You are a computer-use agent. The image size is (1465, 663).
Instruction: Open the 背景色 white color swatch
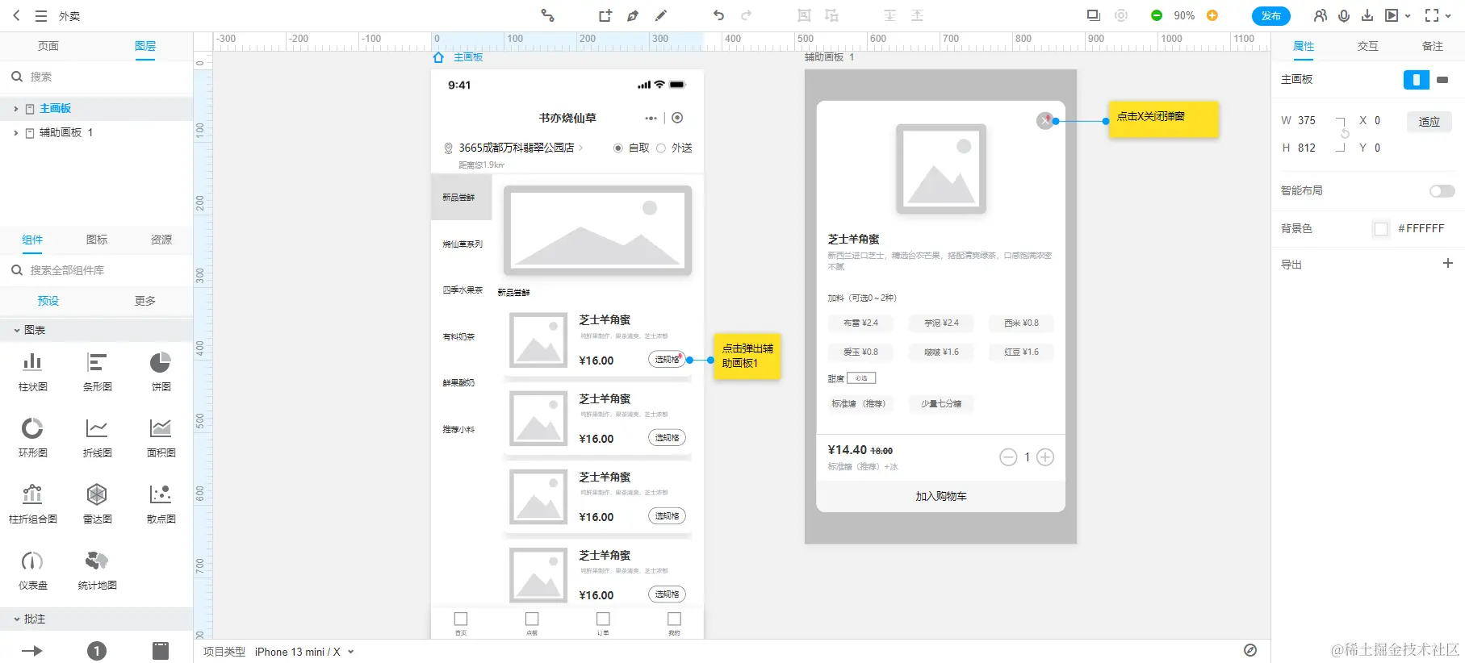coord(1381,229)
